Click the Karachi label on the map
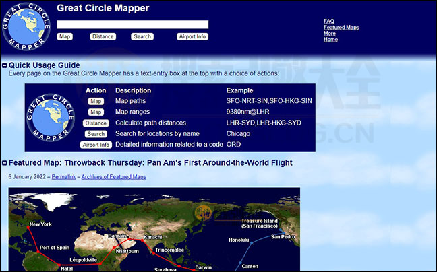This screenshot has width=437, height=272. 152,237
